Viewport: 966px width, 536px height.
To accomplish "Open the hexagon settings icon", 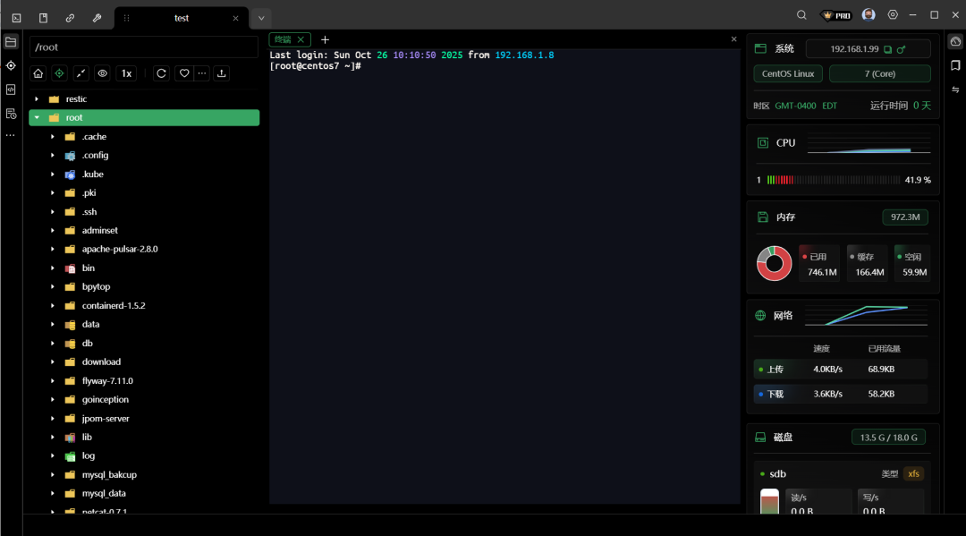I will [x=893, y=15].
